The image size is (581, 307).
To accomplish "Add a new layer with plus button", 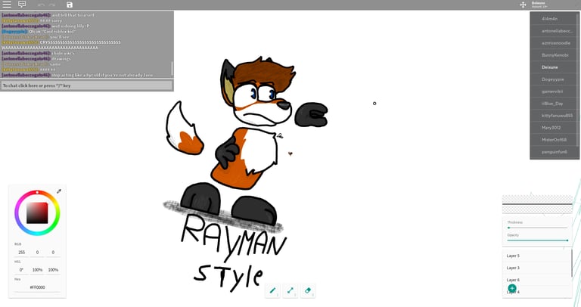I will 512,288.
